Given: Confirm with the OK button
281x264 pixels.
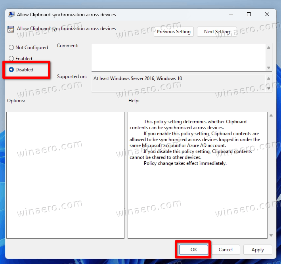Looking at the screenshot, I should 193,249.
